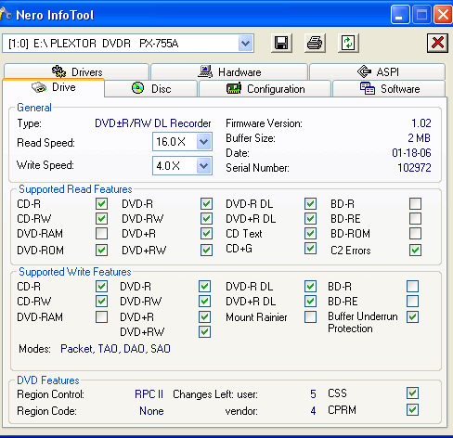This screenshot has width=453, height=438.
Task: Toggle DVD+RW read feature checkbox
Action: coord(206,250)
